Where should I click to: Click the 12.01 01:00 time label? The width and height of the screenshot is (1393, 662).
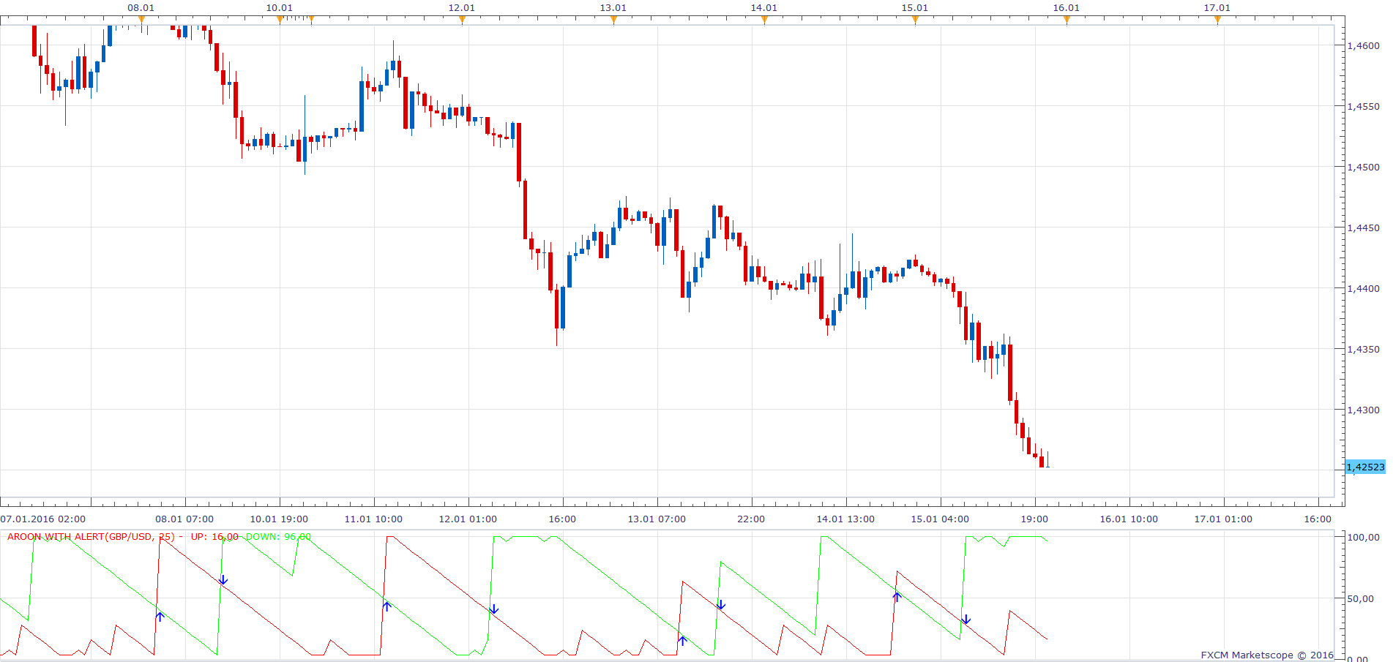pyautogui.click(x=468, y=519)
